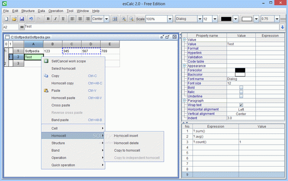Image resolution: width=288 pixels, height=181 pixels.
Task: Open the Scale 100% dropdown
Action: 170,19
